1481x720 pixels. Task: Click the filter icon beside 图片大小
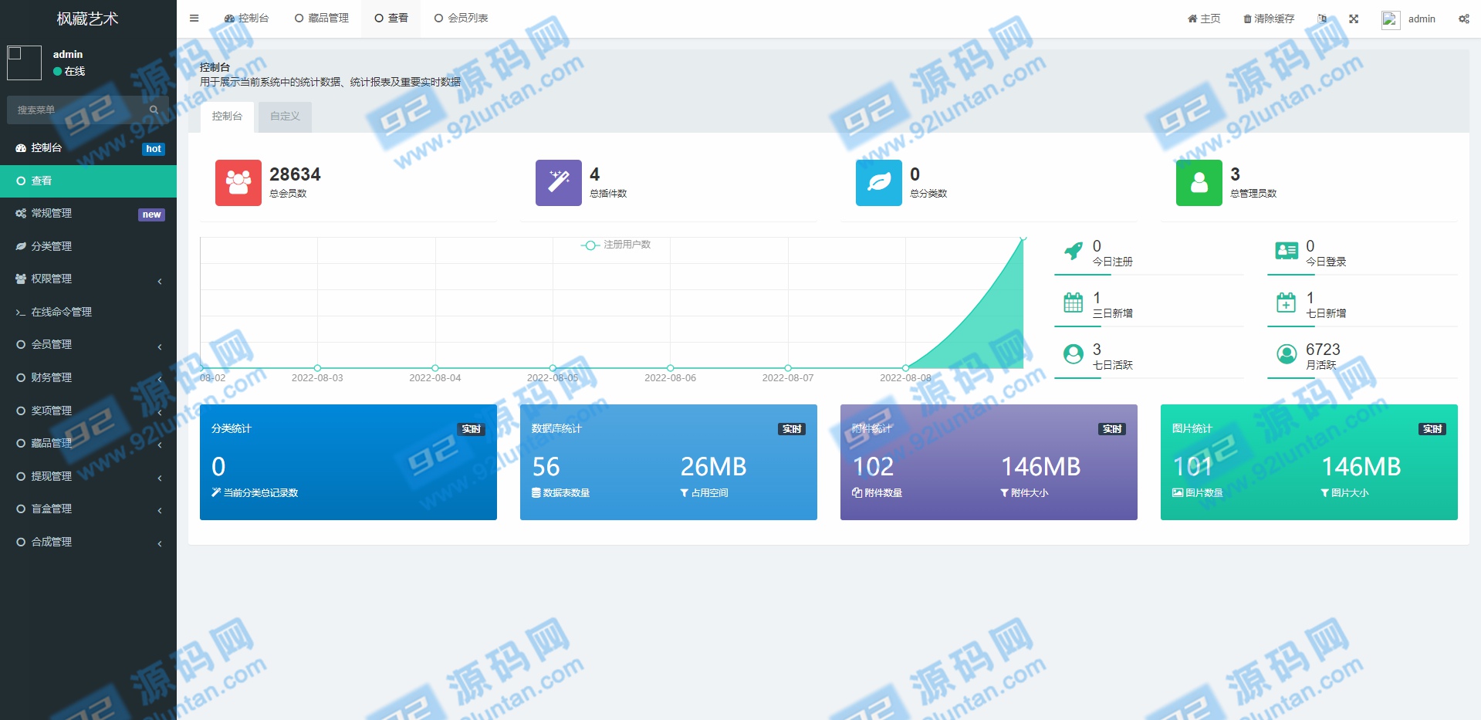1325,492
